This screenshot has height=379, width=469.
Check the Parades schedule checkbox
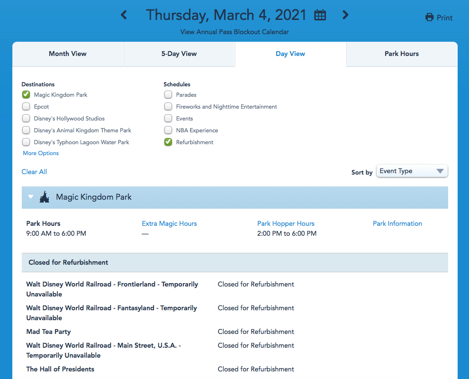[168, 95]
